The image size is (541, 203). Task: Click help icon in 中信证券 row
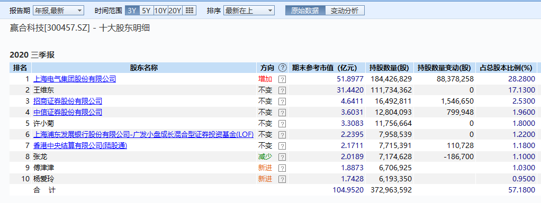(282, 113)
